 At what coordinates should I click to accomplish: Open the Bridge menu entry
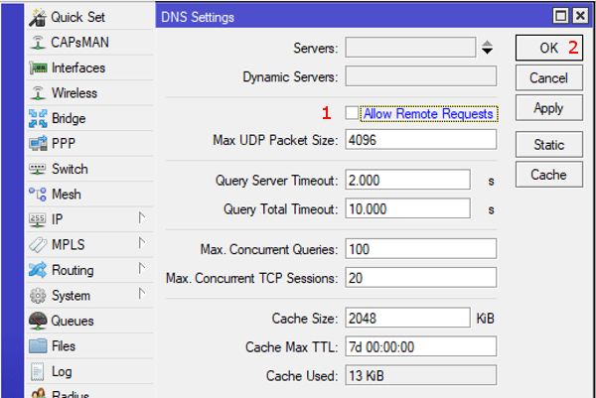(x=89, y=118)
